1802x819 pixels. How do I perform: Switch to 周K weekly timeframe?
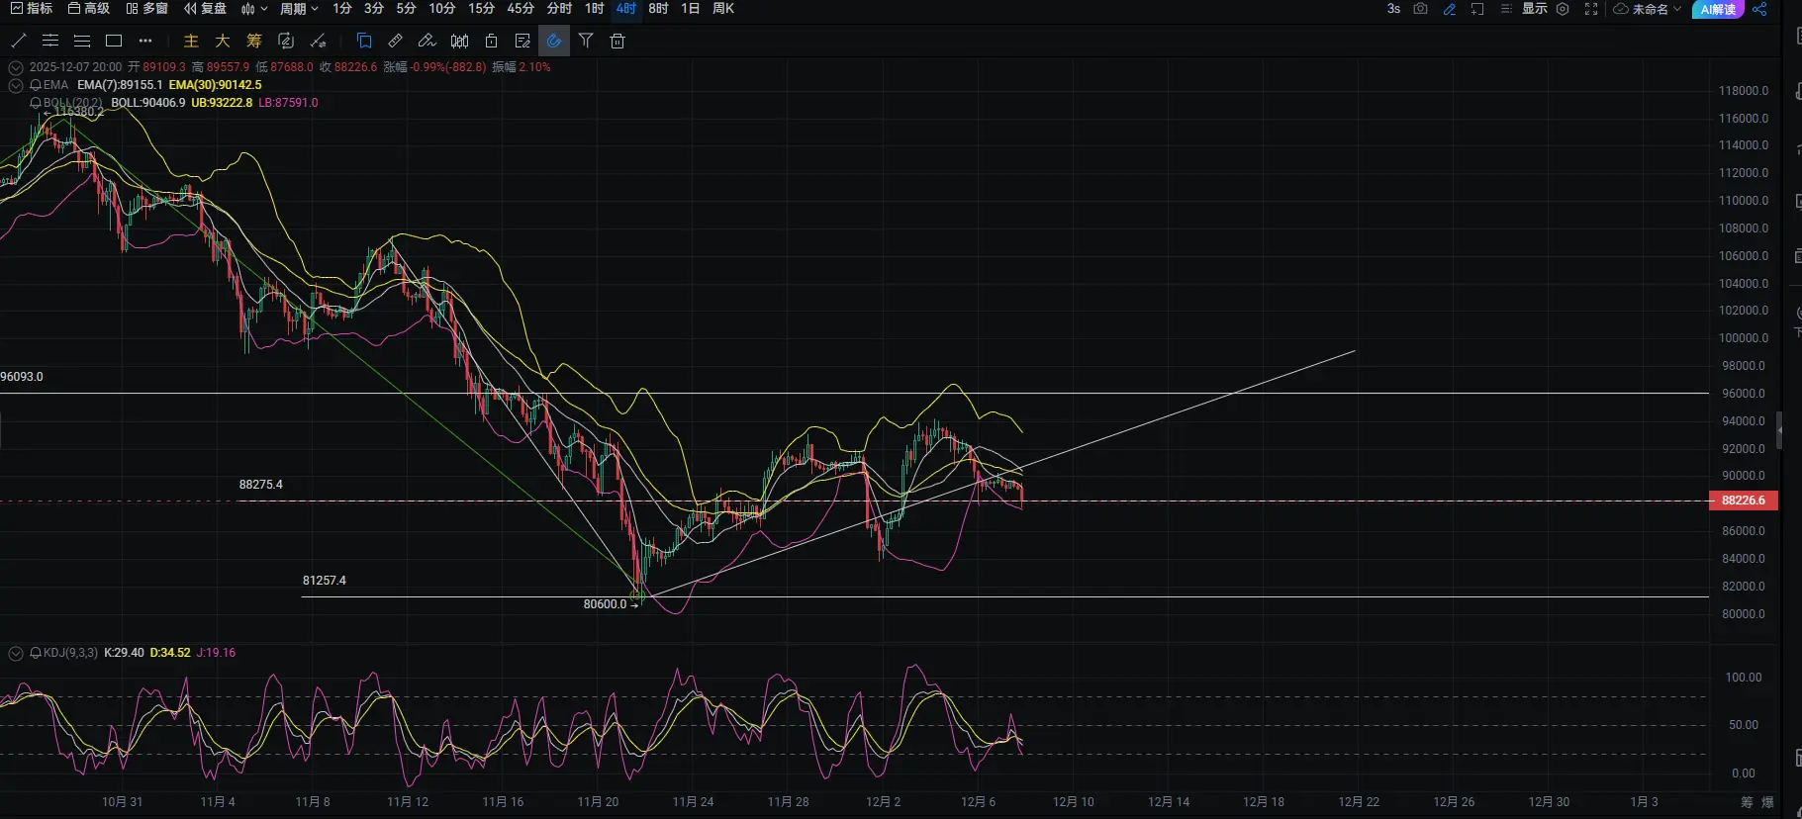tap(723, 9)
